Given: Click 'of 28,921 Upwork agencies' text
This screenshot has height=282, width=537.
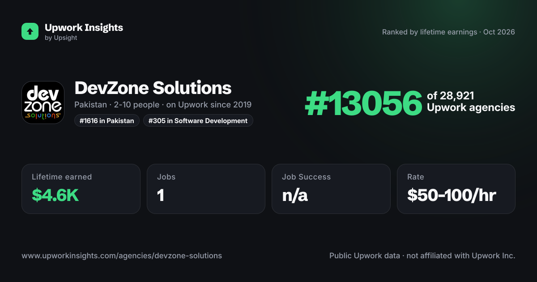Looking at the screenshot, I should tap(471, 102).
